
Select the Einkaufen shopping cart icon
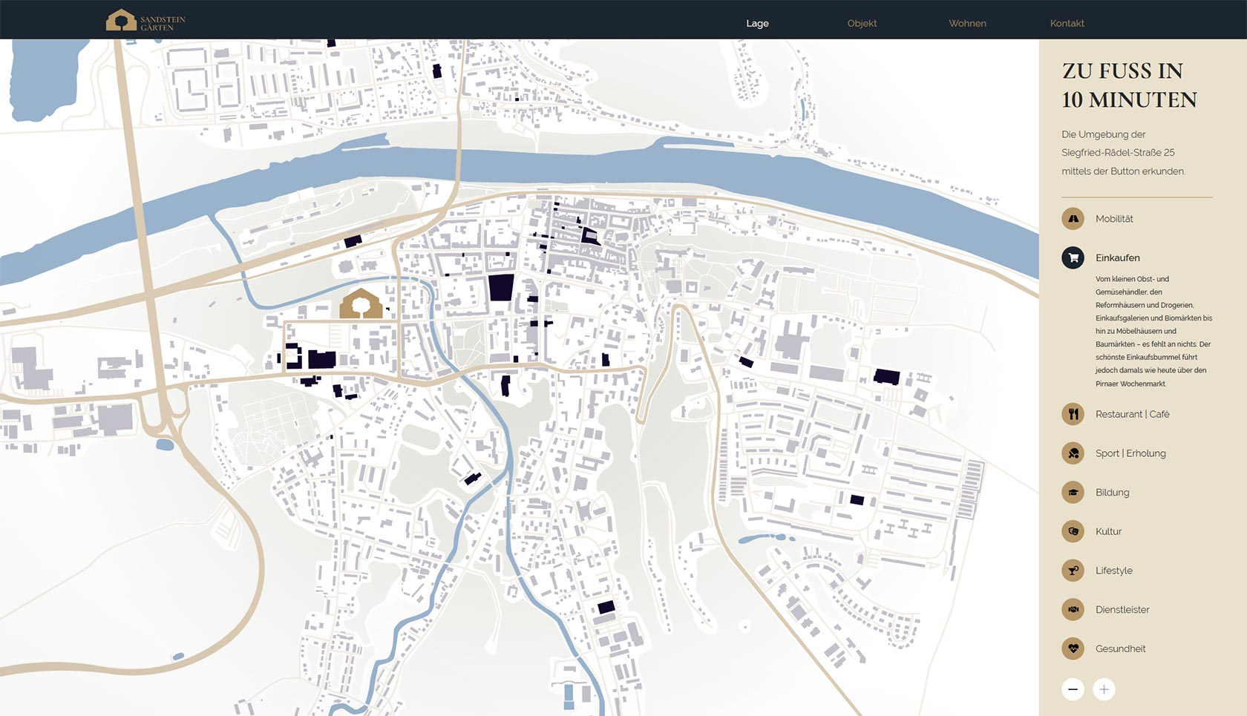pos(1073,258)
